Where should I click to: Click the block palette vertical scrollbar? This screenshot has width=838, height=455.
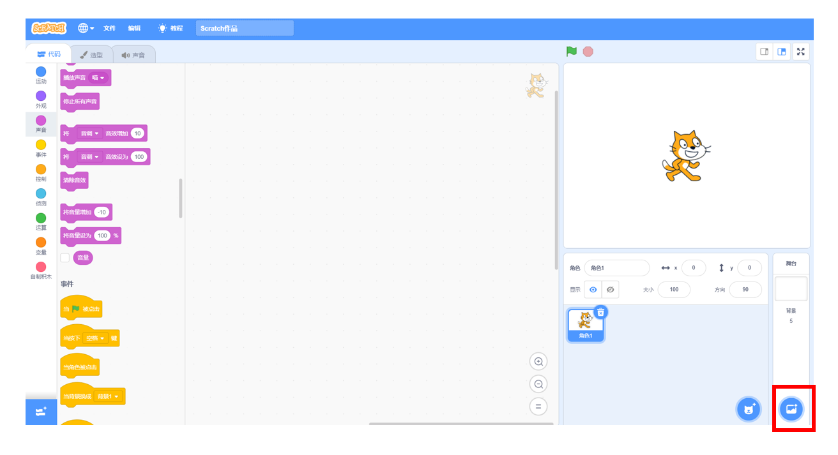(180, 198)
